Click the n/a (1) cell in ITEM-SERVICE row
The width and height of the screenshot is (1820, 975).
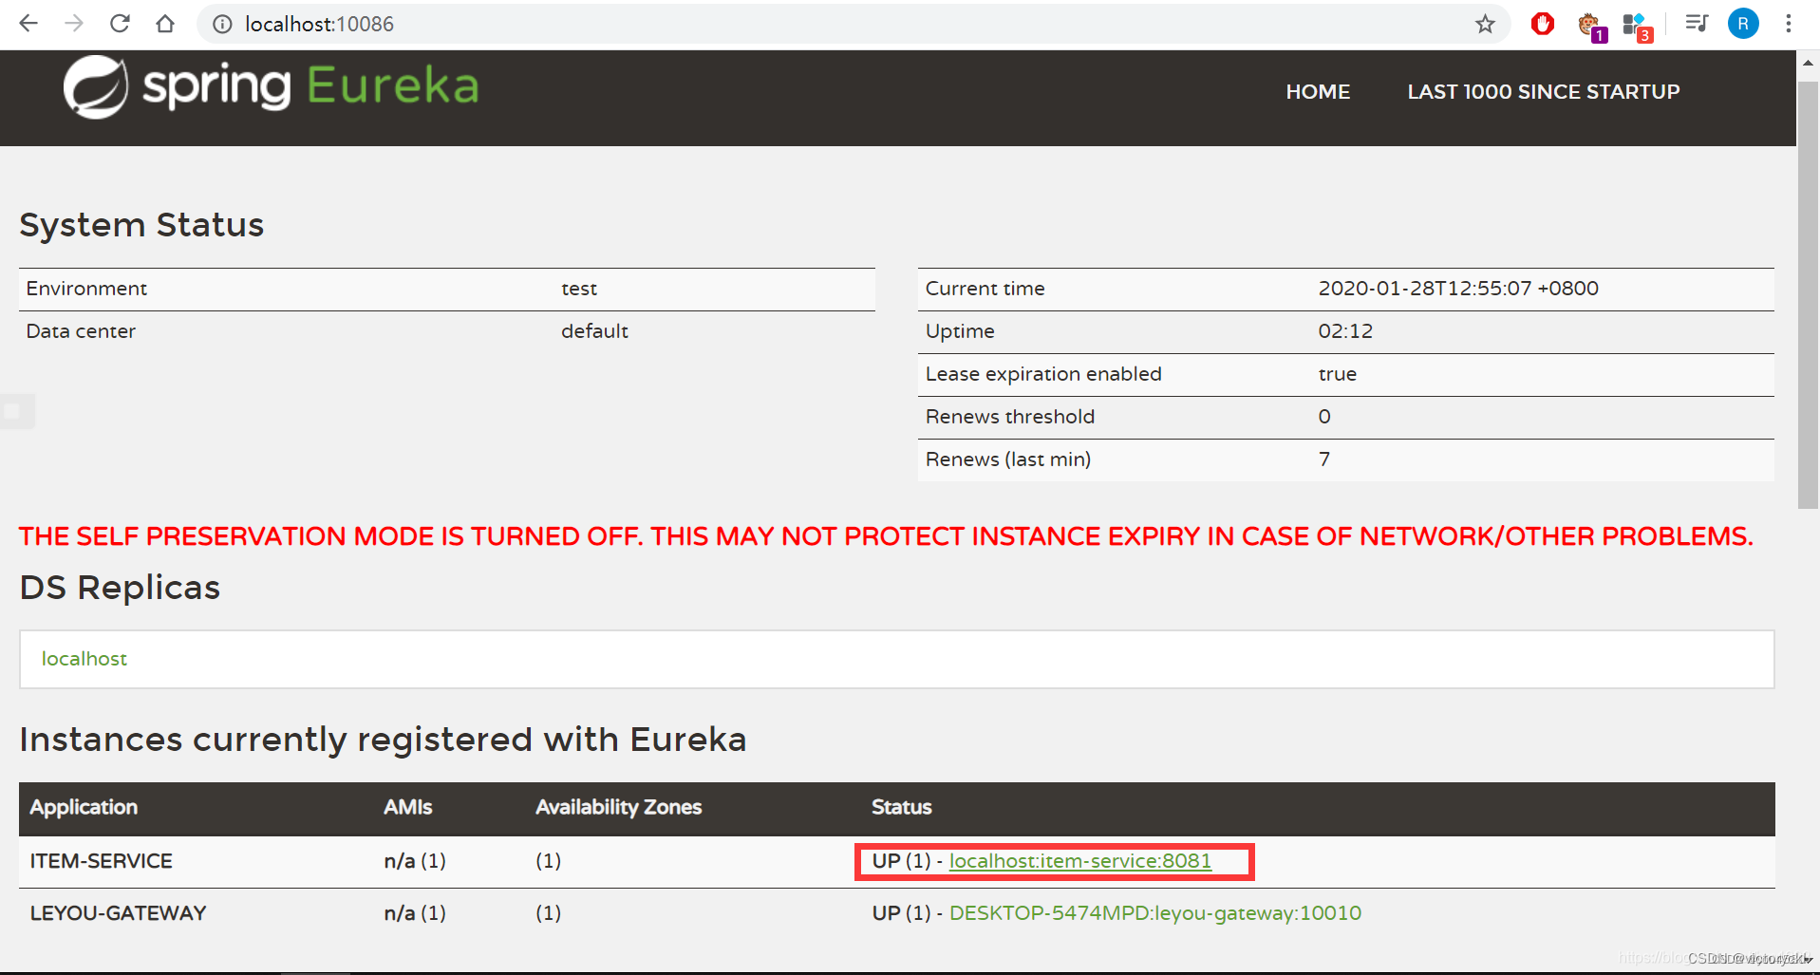tap(415, 861)
